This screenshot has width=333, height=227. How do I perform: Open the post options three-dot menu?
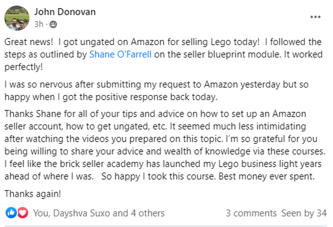[x=315, y=17]
